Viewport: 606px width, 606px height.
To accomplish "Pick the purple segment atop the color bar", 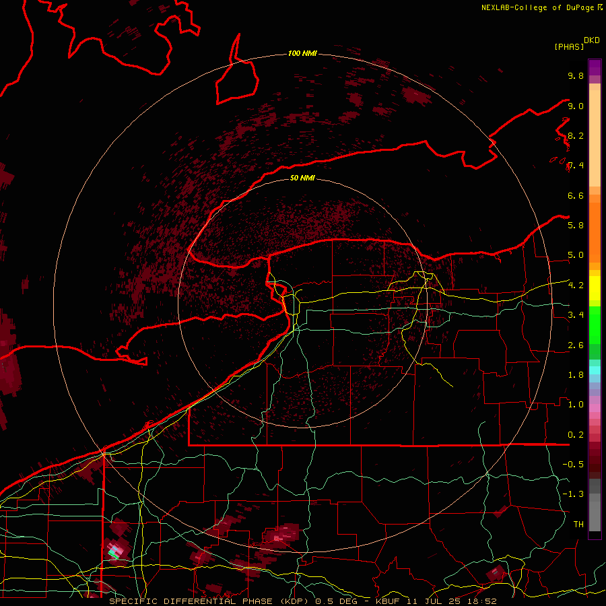I will click(x=595, y=67).
